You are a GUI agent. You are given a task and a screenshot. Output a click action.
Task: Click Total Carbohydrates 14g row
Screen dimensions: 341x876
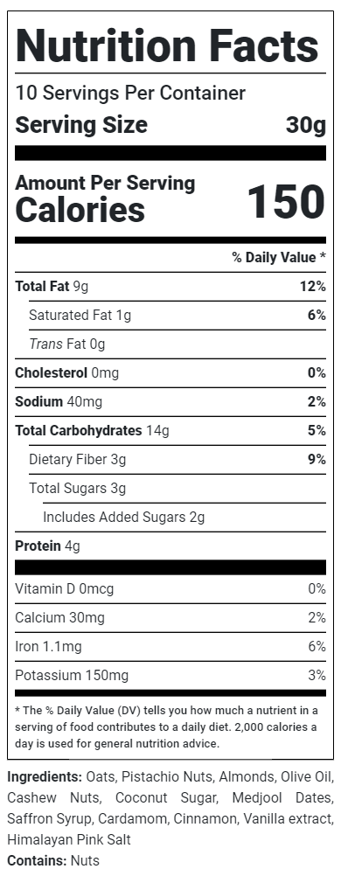click(x=170, y=431)
